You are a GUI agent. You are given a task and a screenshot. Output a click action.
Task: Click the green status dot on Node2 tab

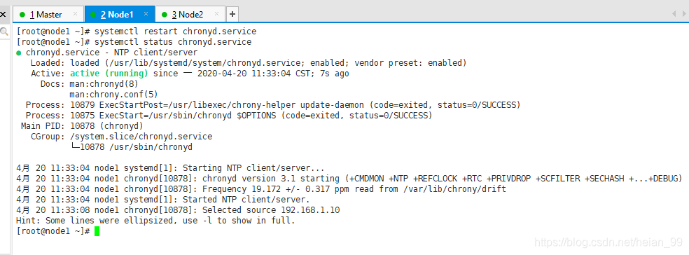point(165,15)
